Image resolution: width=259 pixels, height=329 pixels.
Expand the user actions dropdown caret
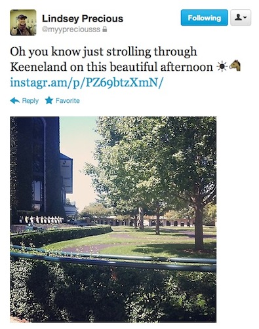click(x=245, y=18)
